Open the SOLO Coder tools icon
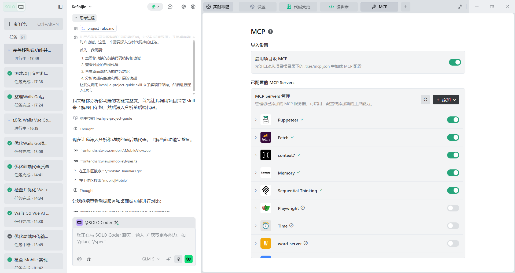515x273 pixels. click(116, 222)
